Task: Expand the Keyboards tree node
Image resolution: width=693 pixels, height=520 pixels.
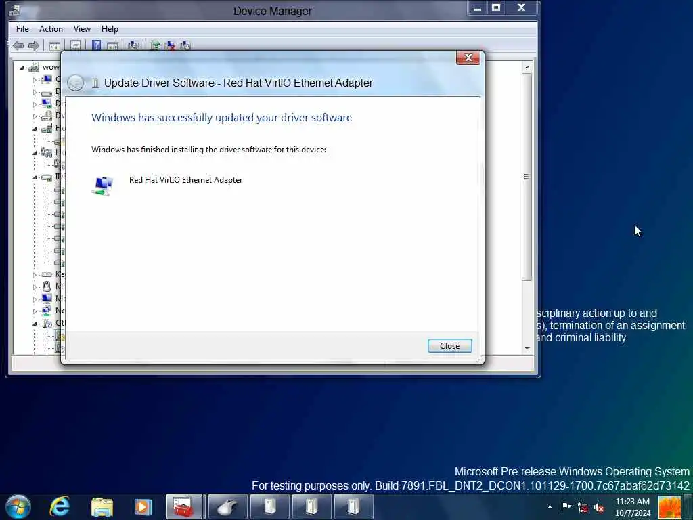Action: coord(35,275)
